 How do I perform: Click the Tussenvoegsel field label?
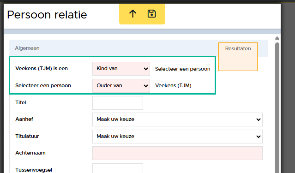34,170
